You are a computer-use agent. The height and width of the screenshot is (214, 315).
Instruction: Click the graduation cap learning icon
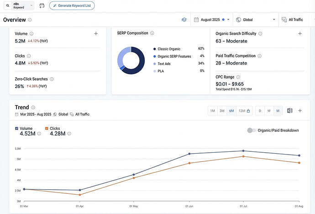[184, 20]
